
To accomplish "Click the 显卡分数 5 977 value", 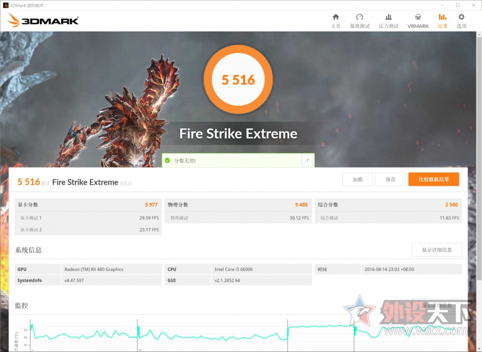I will coord(151,205).
